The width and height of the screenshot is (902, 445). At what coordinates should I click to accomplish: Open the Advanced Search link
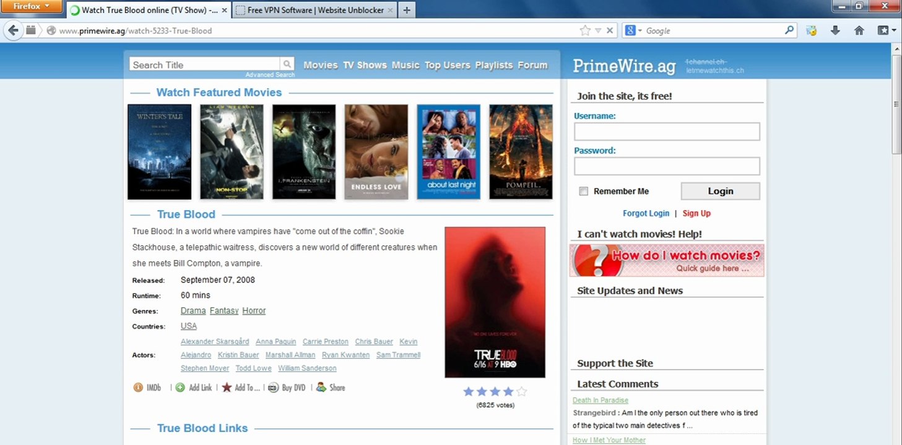(270, 75)
